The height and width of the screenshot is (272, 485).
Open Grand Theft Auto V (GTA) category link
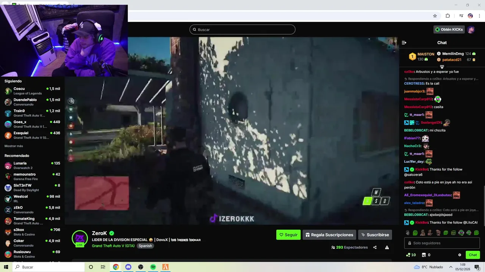113,246
